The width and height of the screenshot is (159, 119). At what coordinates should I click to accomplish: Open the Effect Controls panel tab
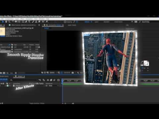click(24, 25)
